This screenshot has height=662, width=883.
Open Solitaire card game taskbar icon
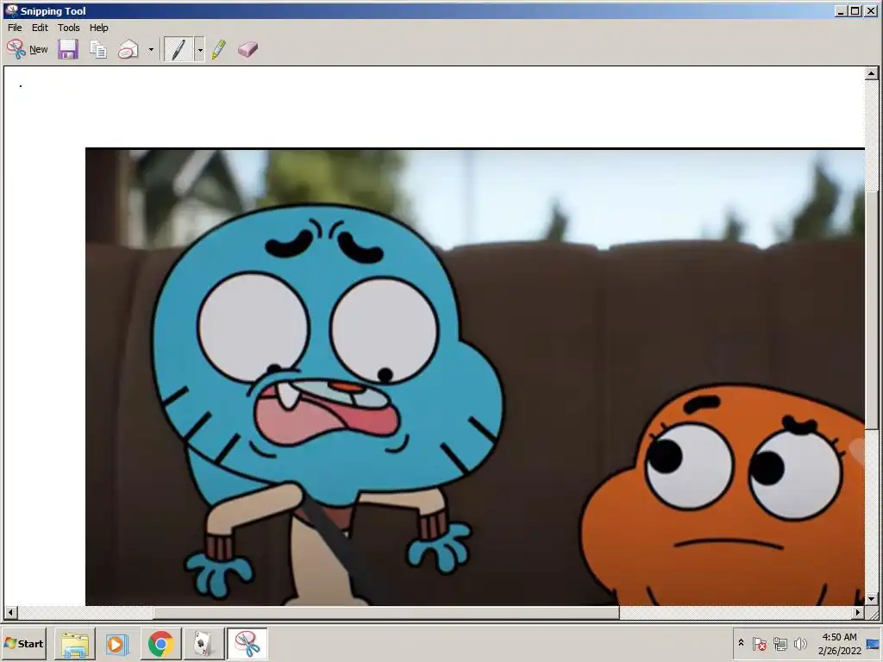[x=204, y=644]
